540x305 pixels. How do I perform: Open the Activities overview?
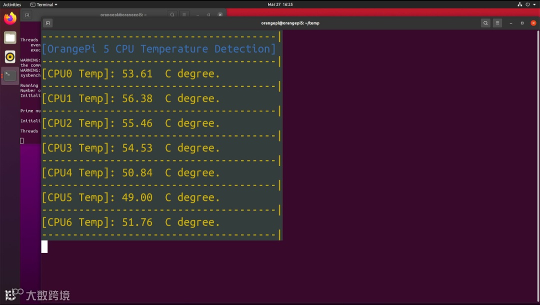12,4
